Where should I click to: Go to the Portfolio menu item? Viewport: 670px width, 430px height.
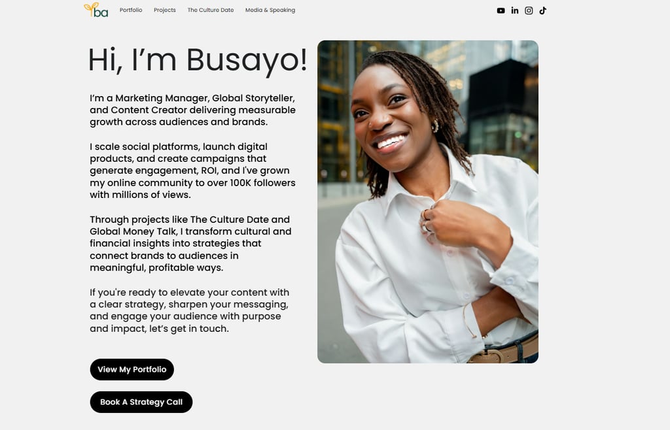[131, 10]
